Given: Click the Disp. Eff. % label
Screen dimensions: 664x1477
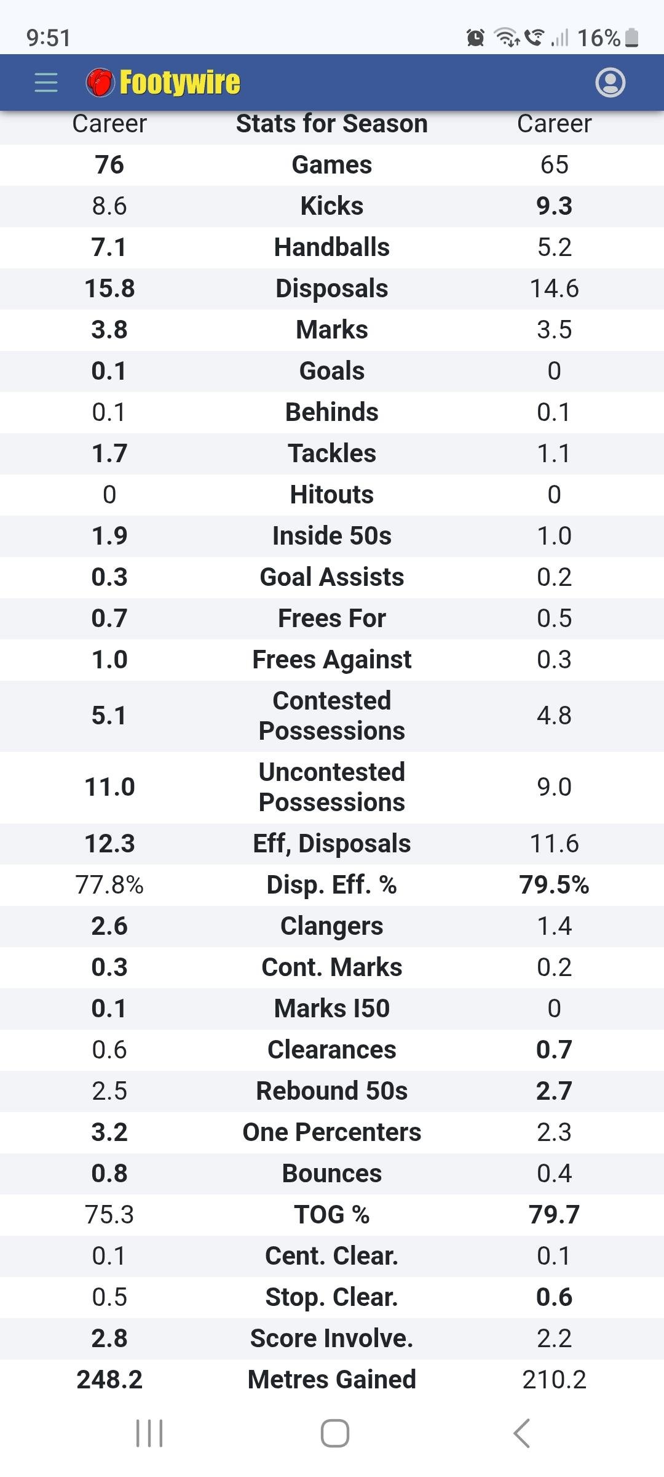Looking at the screenshot, I should click(x=332, y=885).
